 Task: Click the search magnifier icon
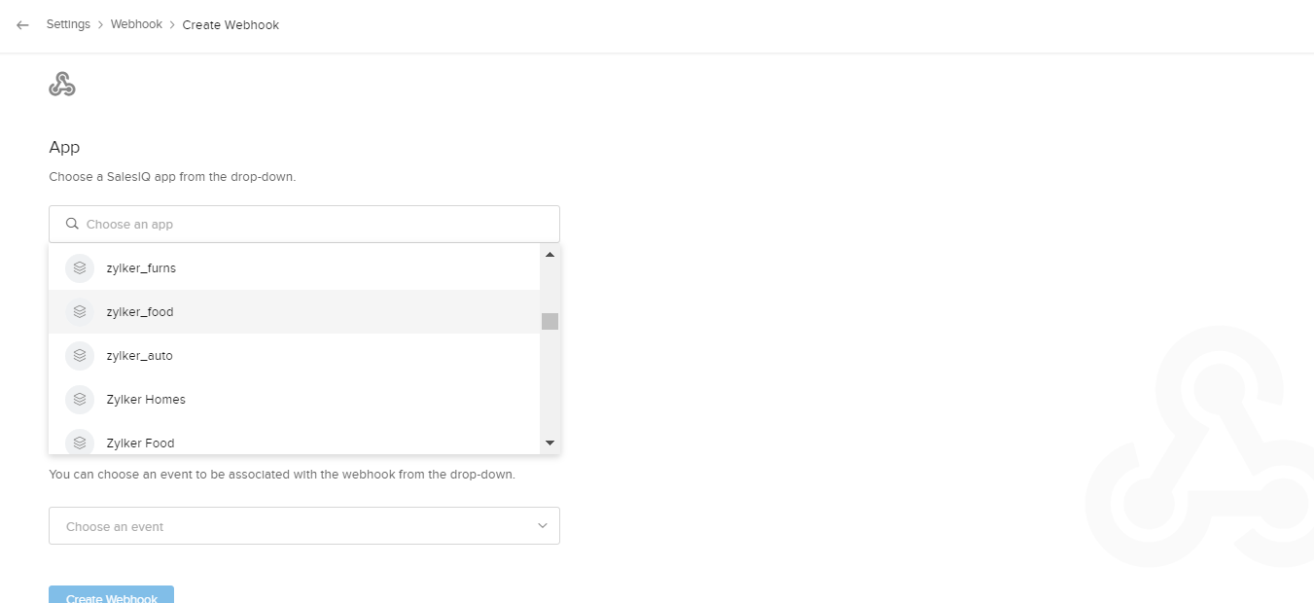72,224
